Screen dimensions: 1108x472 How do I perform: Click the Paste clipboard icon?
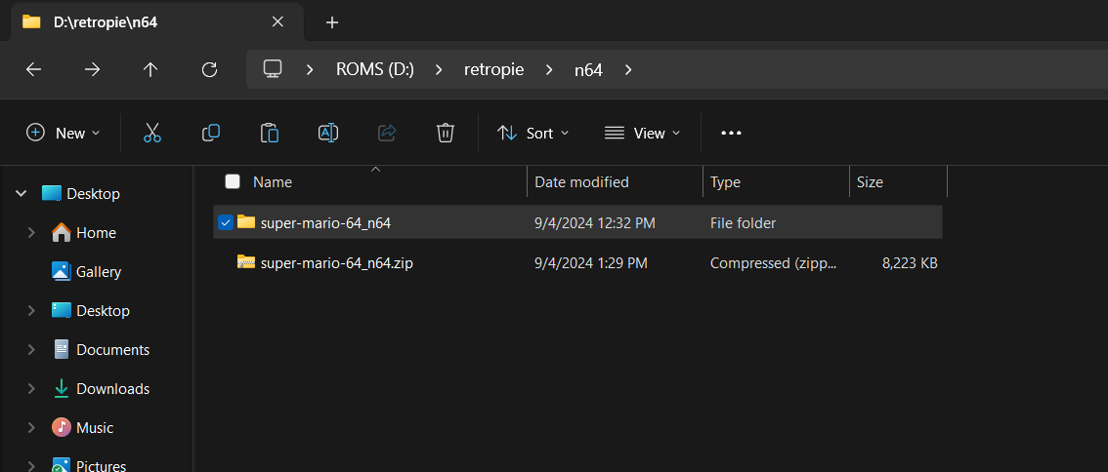coord(270,133)
